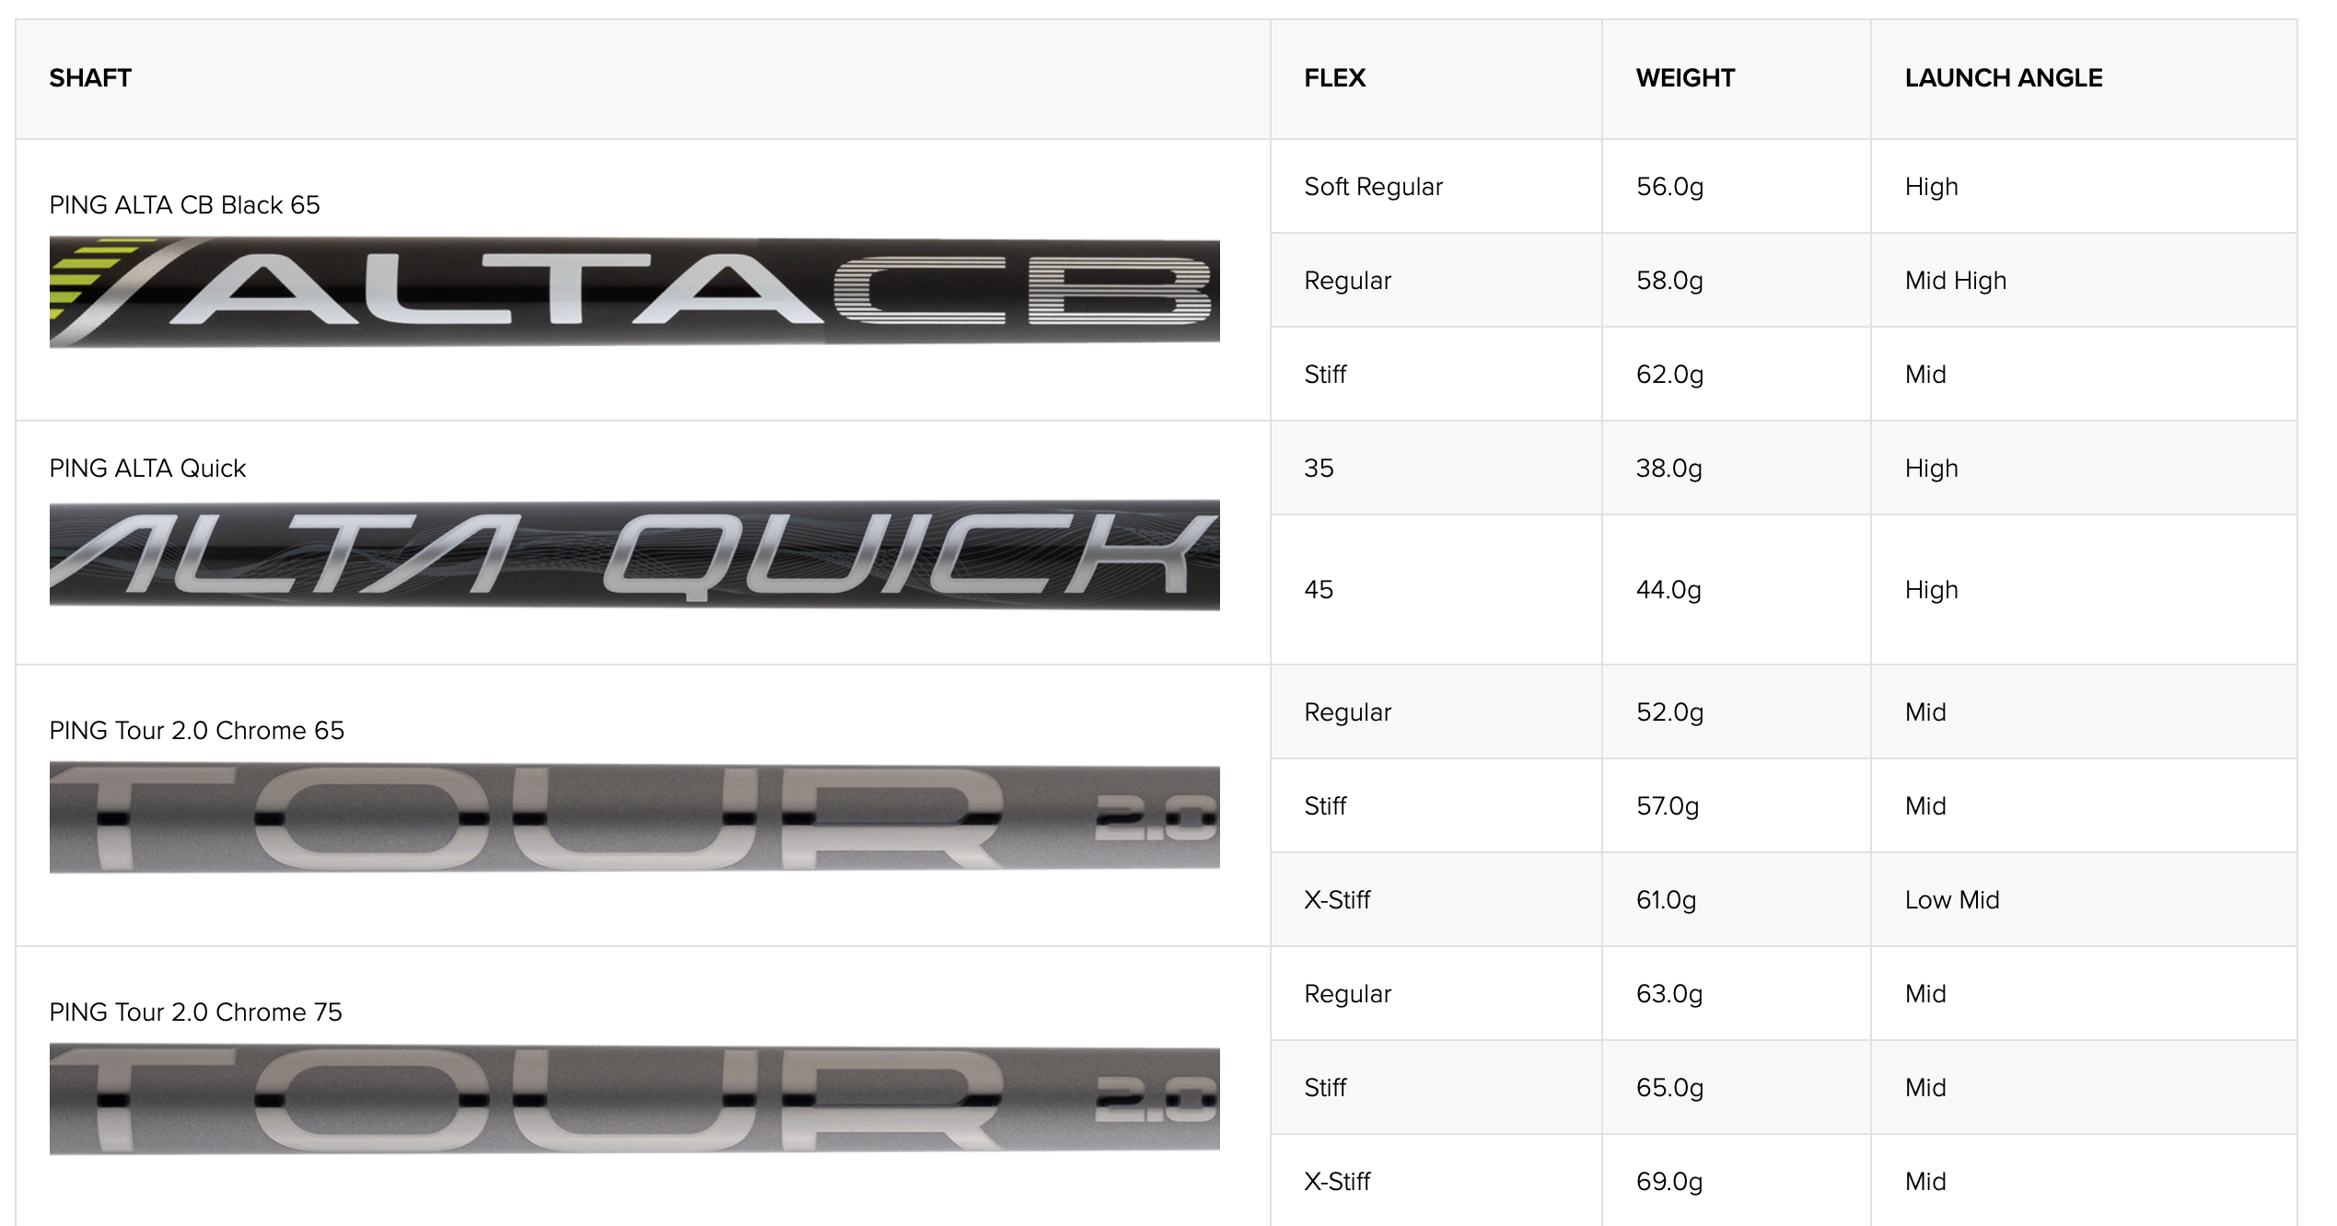The height and width of the screenshot is (1226, 2337).
Task: Click the SHAFT column header
Action: pos(90,78)
